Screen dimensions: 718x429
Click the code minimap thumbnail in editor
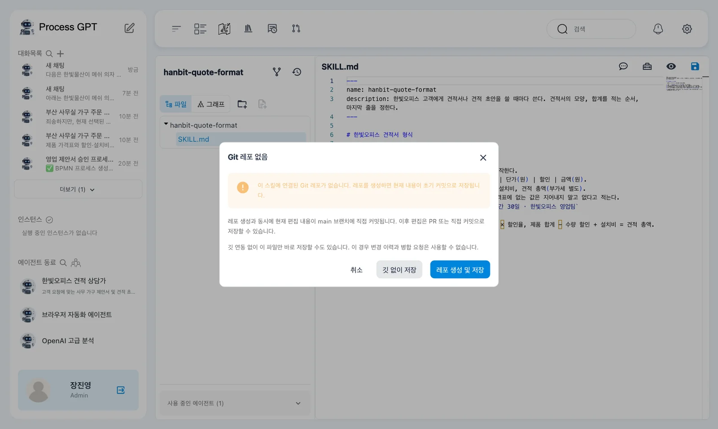point(684,83)
